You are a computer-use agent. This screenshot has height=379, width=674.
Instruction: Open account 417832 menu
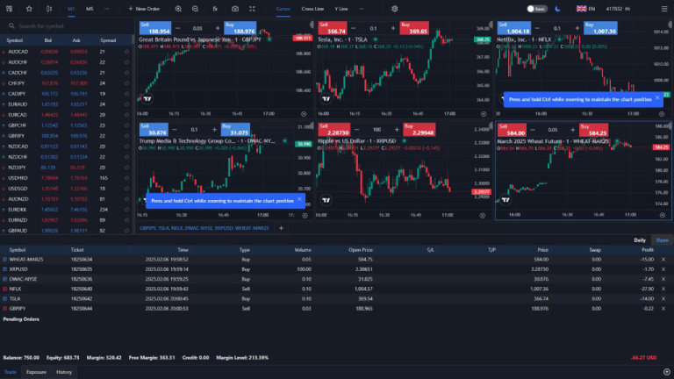pyautogui.click(x=618, y=9)
